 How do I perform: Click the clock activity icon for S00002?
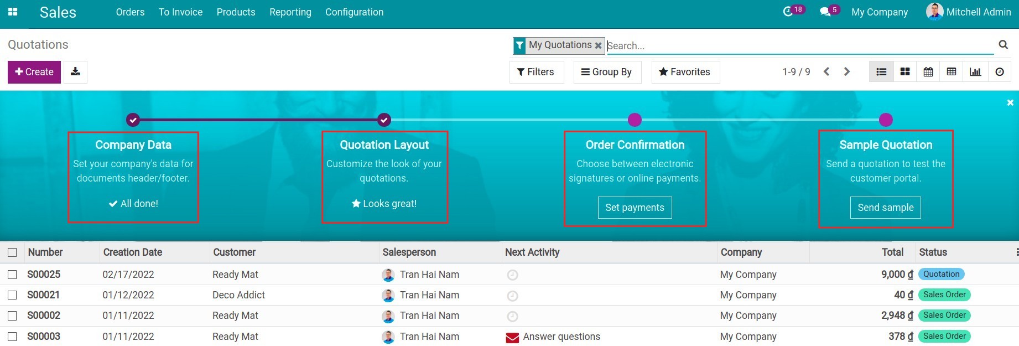coord(513,316)
